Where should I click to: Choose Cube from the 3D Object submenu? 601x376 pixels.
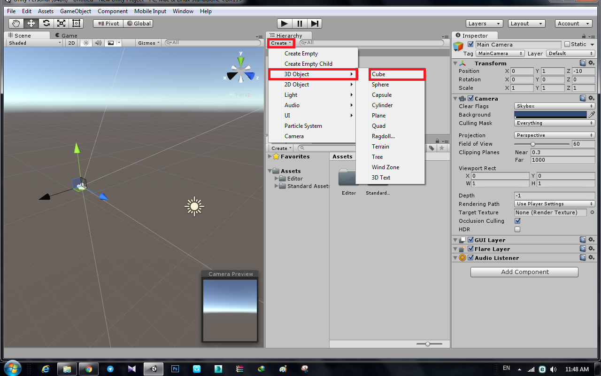tap(397, 74)
